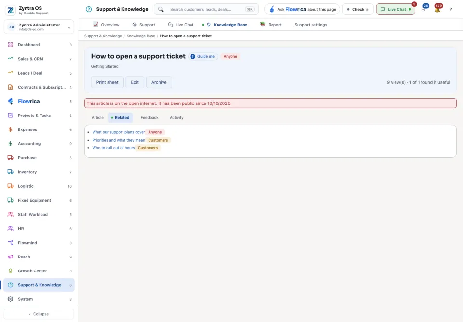Click the Support & Knowledge header icon
The width and height of the screenshot is (463, 322).
pos(89,9)
